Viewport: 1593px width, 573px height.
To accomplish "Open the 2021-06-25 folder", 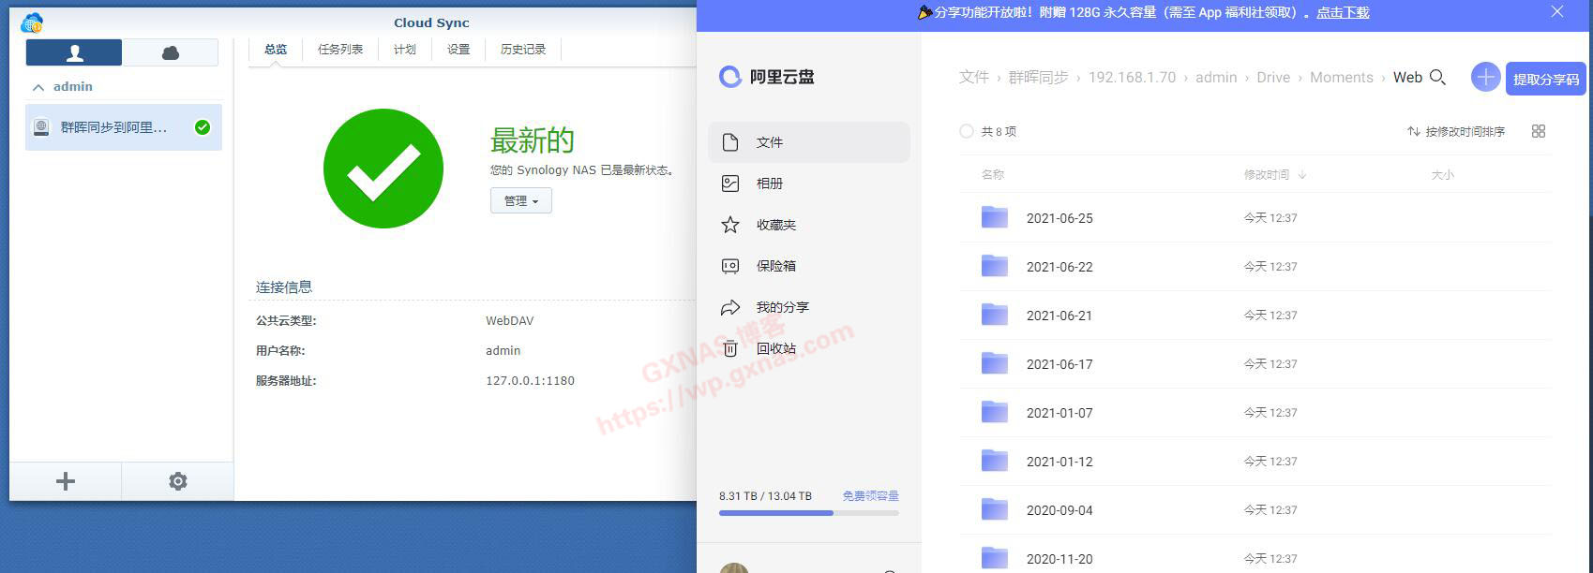I will tap(1059, 218).
